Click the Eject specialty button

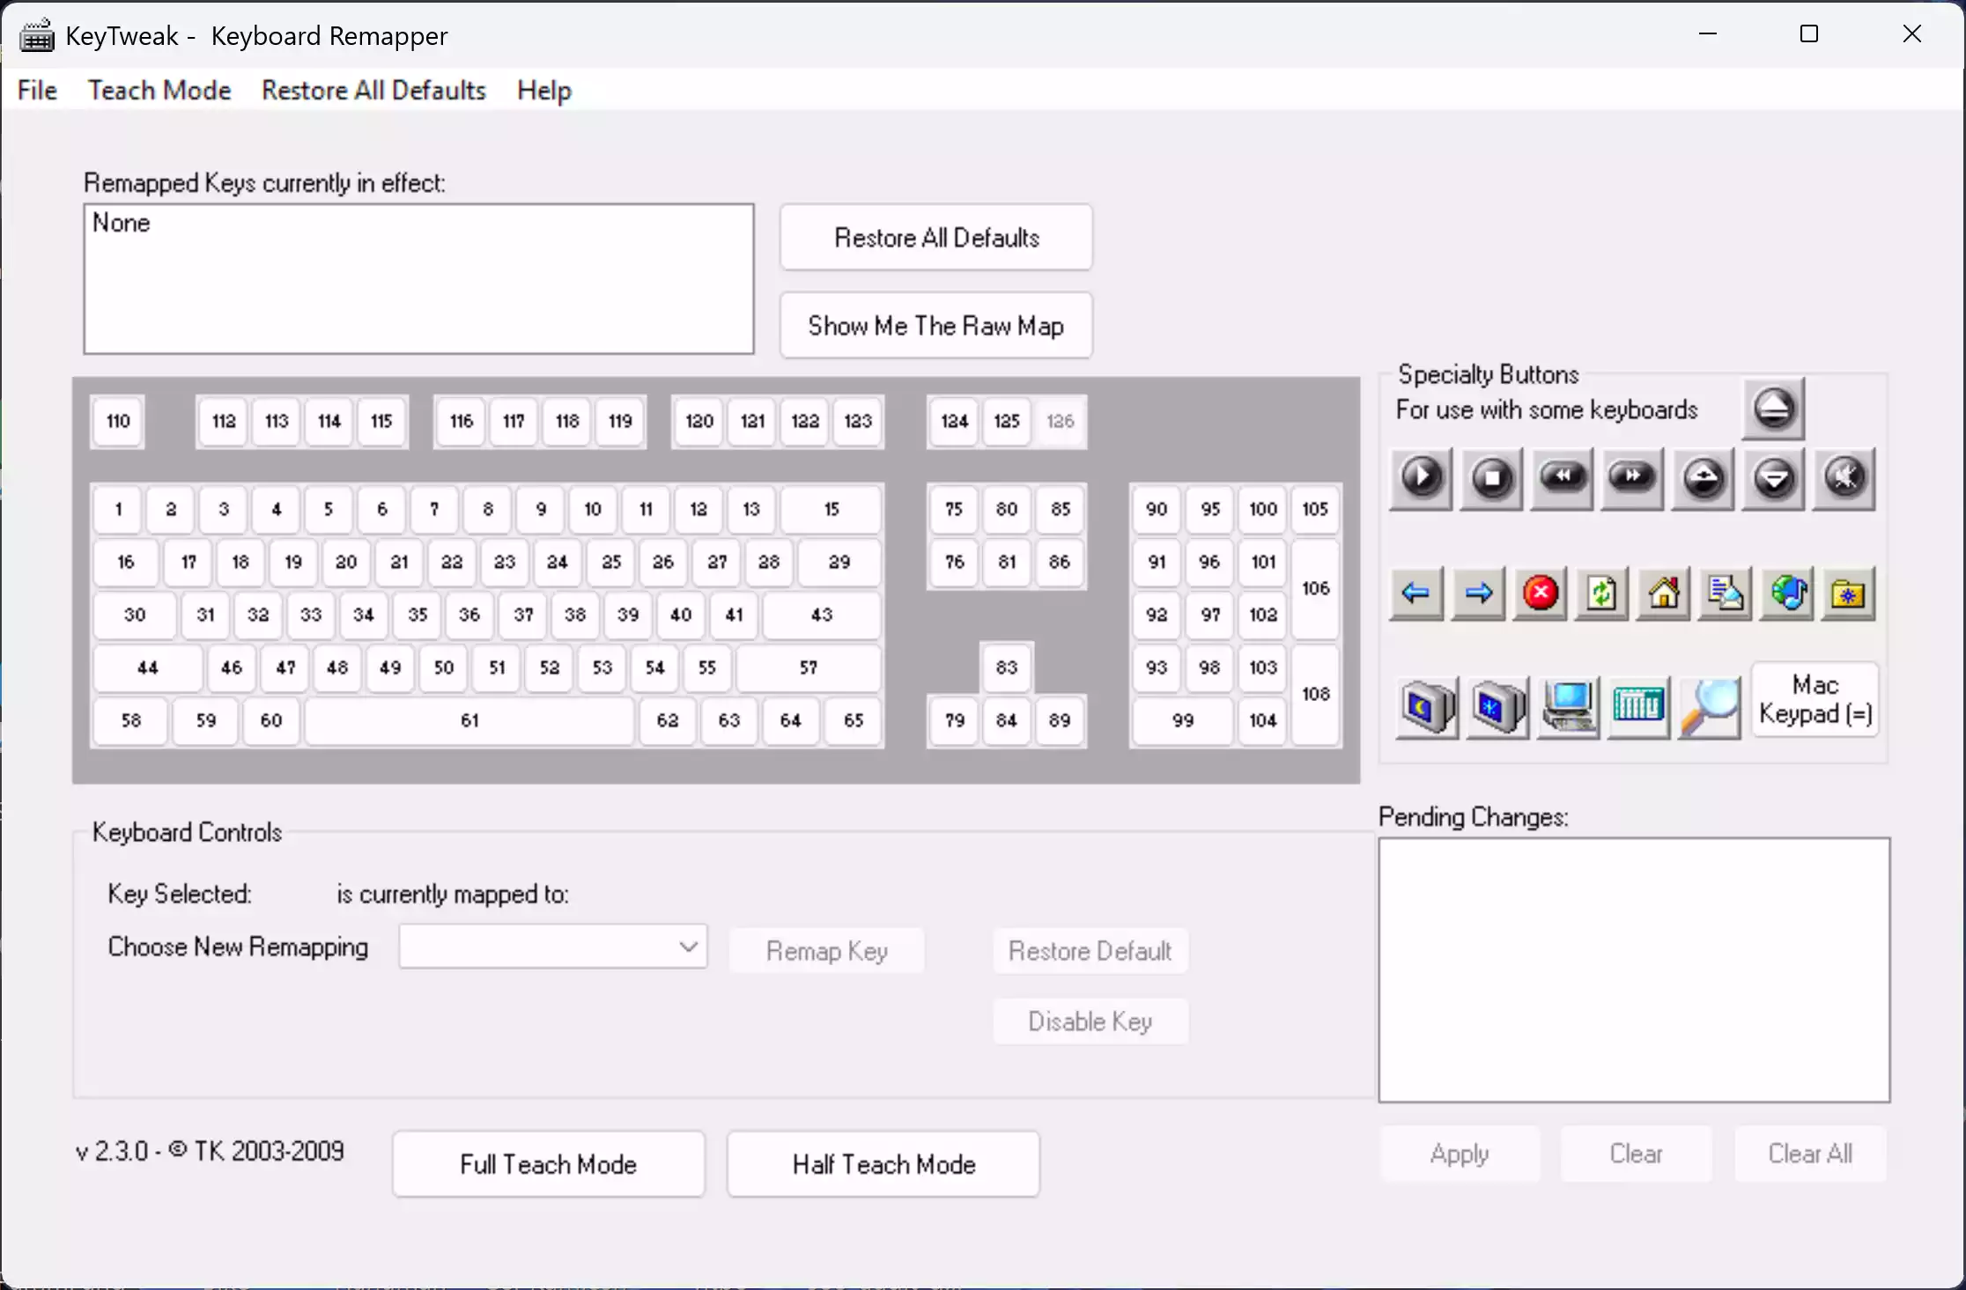(x=1772, y=408)
